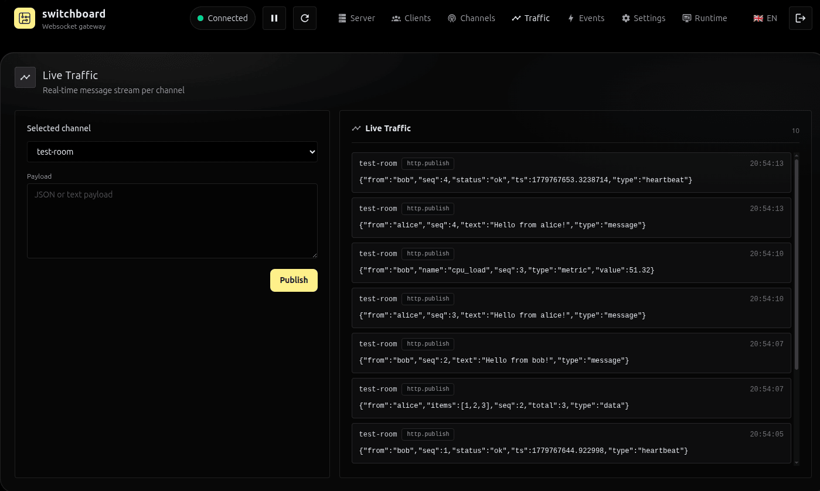Open the Settings tab
This screenshot has width=820, height=491.
(x=644, y=18)
